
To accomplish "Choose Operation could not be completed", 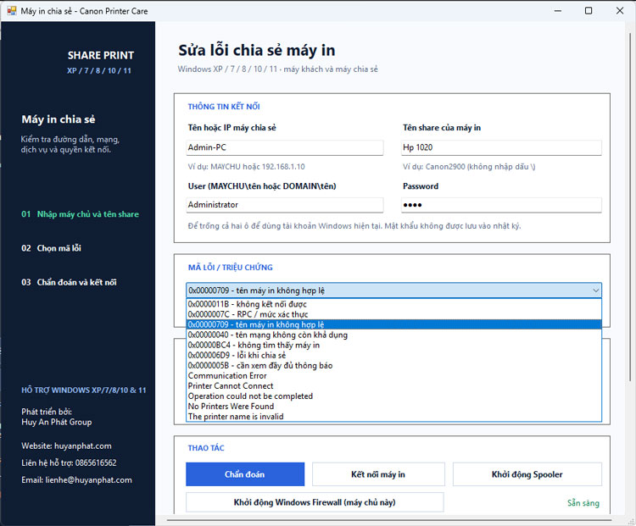I will [393, 396].
